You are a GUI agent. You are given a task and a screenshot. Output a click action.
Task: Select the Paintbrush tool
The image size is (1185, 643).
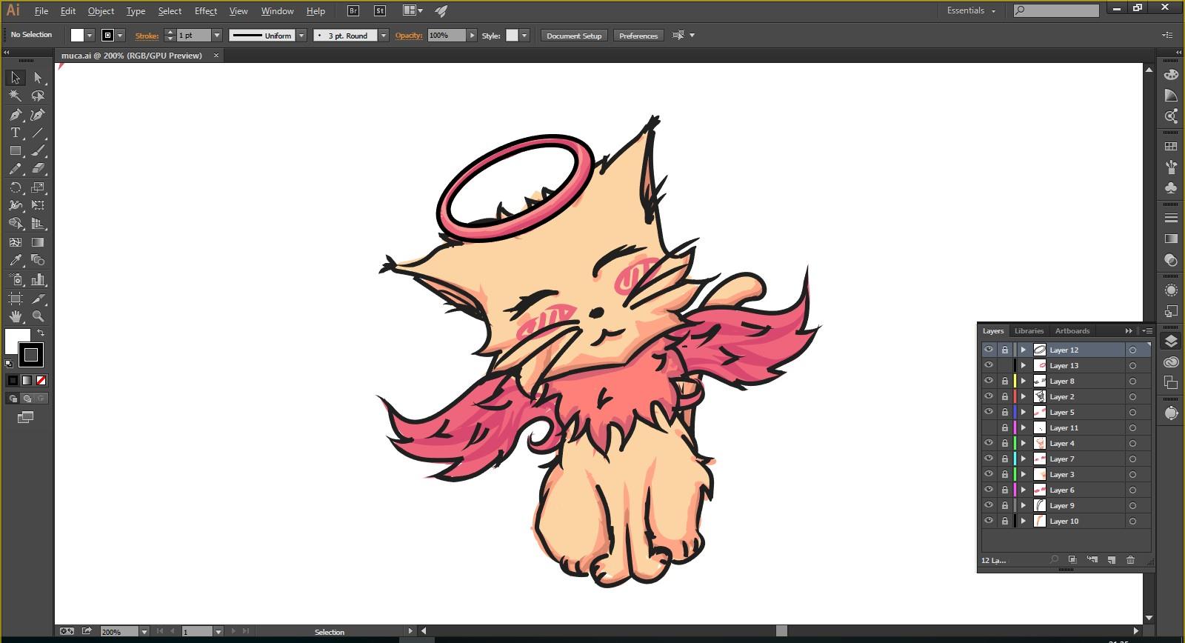click(38, 150)
